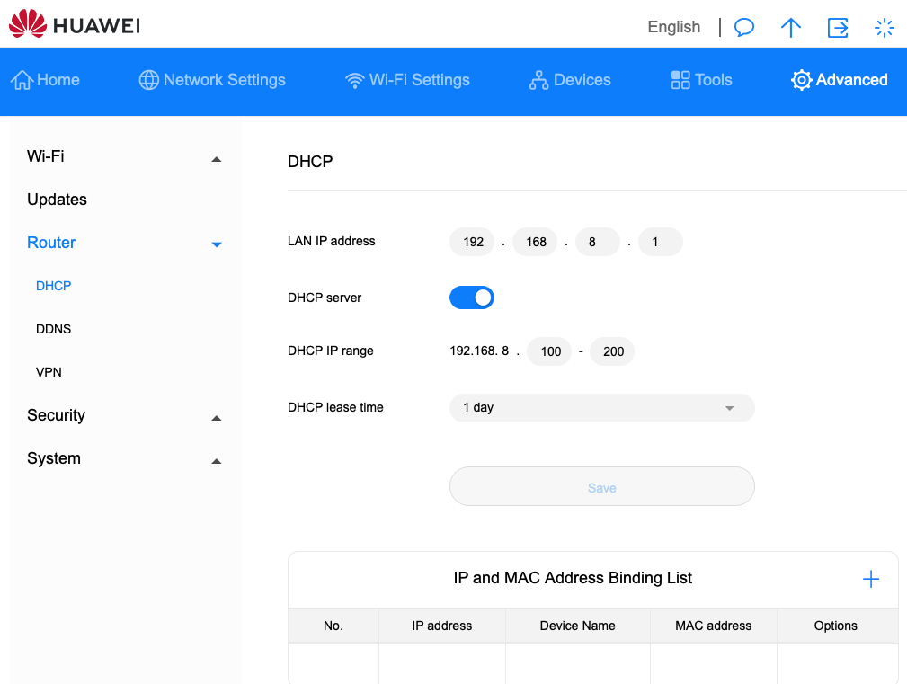907x684 pixels.
Task: Click the MAC address column header
Action: [713, 626]
